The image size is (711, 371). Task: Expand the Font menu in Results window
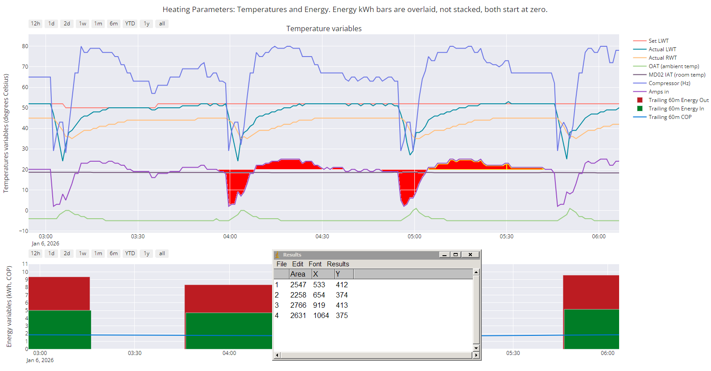coord(315,264)
